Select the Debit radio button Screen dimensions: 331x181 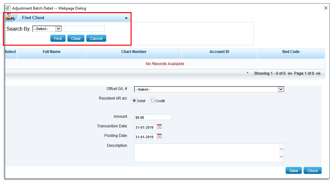(134, 101)
